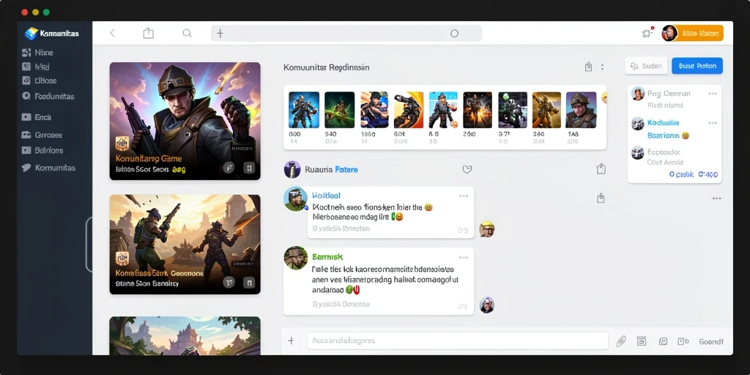This screenshot has height=375, width=750.
Task: Click the Soendt send button
Action: [710, 341]
